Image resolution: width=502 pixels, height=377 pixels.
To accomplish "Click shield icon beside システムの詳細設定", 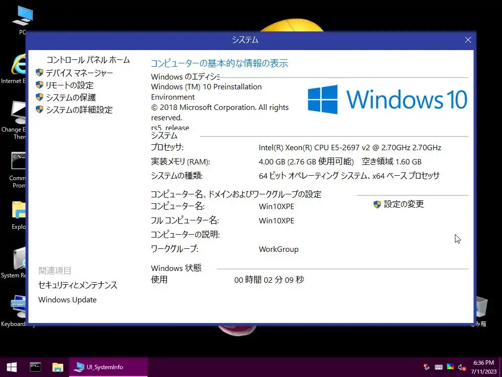I will click(39, 109).
